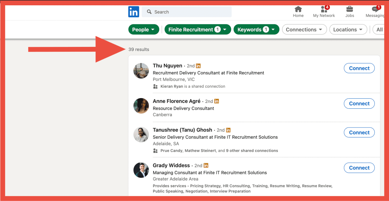Click the Kieran Ryan shared connection link
This screenshot has height=201, width=389.
[172, 86]
